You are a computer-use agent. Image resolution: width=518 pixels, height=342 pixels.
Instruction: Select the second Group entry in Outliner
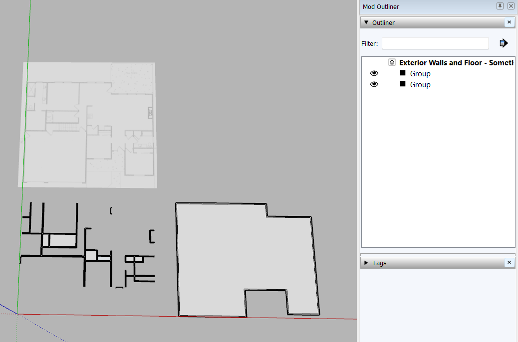pyautogui.click(x=420, y=85)
